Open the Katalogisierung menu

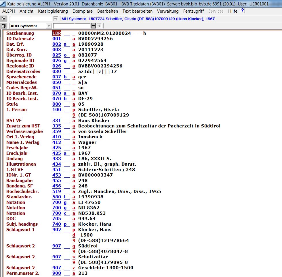pyautogui.click(x=53, y=11)
